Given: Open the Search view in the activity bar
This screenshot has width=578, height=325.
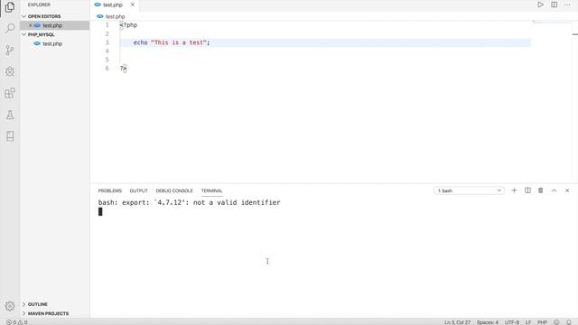Looking at the screenshot, I should 10,28.
